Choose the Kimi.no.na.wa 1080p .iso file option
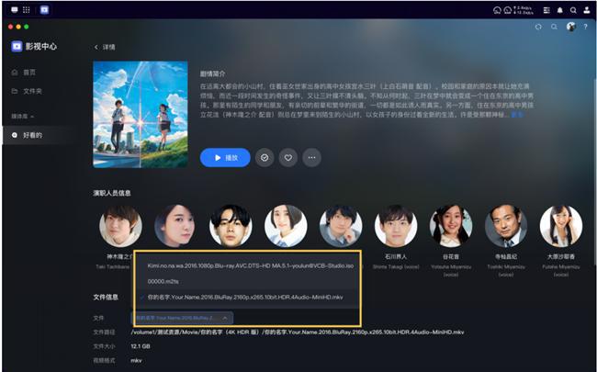597x372 pixels. pyautogui.click(x=246, y=265)
